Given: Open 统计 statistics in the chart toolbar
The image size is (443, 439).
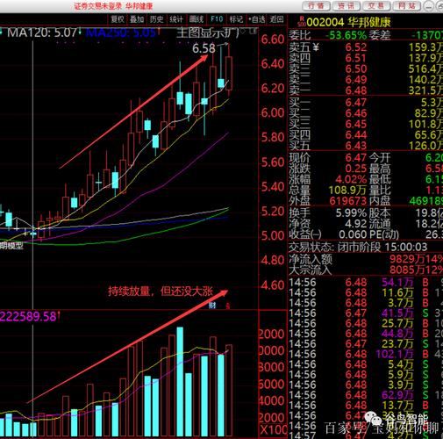Looking at the screenshot, I should [x=176, y=19].
